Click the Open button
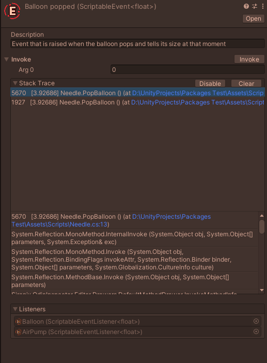Image resolution: width=267 pixels, height=363 pixels. point(254,19)
